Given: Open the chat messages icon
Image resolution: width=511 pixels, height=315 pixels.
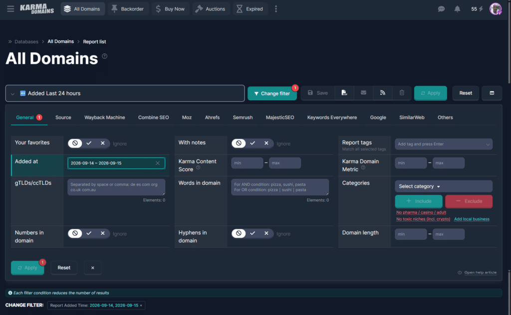Looking at the screenshot, I should coord(441,9).
